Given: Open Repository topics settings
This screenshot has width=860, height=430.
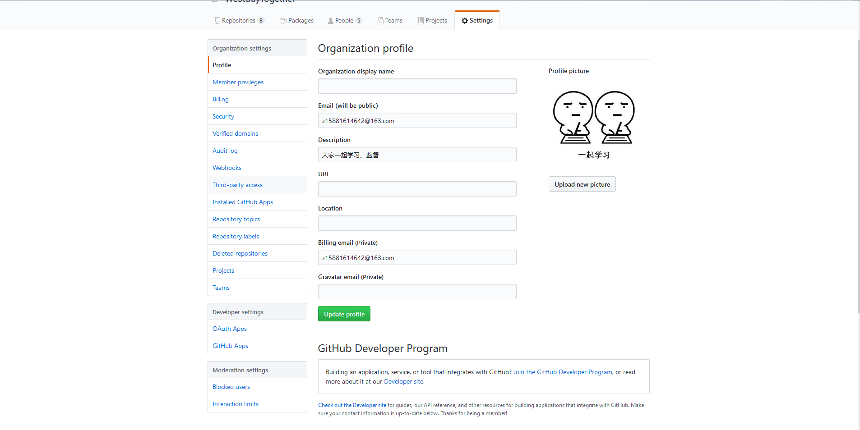Looking at the screenshot, I should [257, 219].
